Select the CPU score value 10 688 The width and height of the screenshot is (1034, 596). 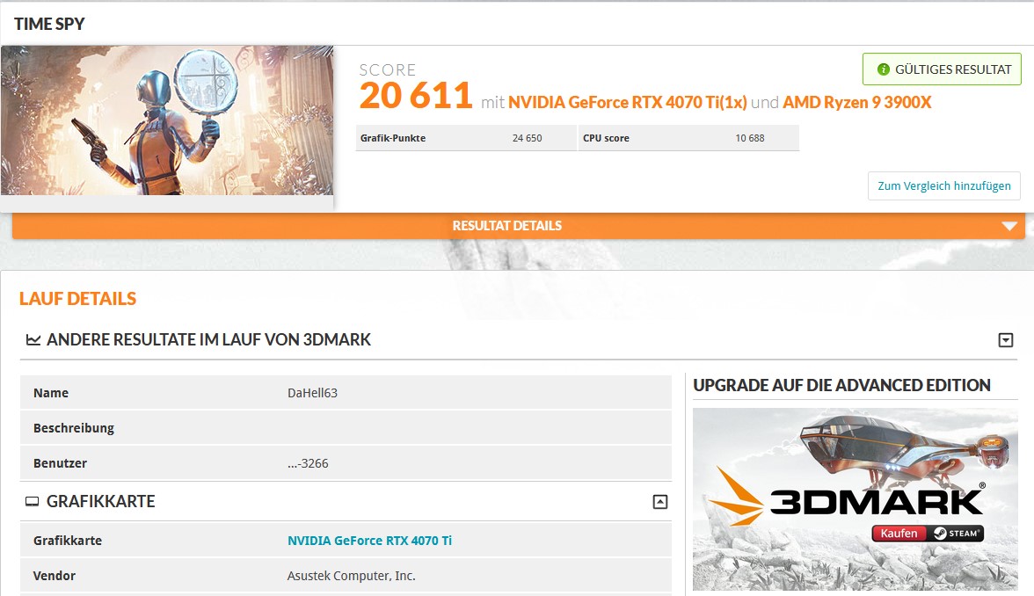pos(750,138)
